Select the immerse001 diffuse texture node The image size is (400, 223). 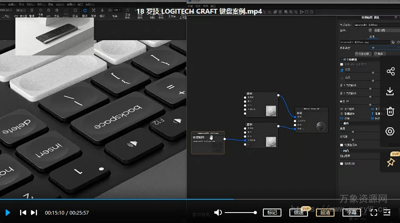coord(208,143)
